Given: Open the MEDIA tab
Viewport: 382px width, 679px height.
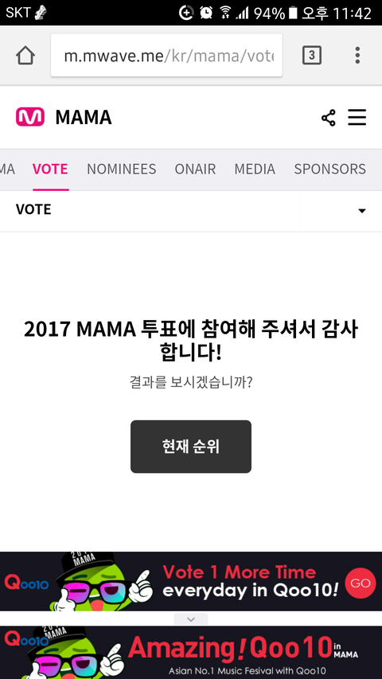Looking at the screenshot, I should point(255,169).
